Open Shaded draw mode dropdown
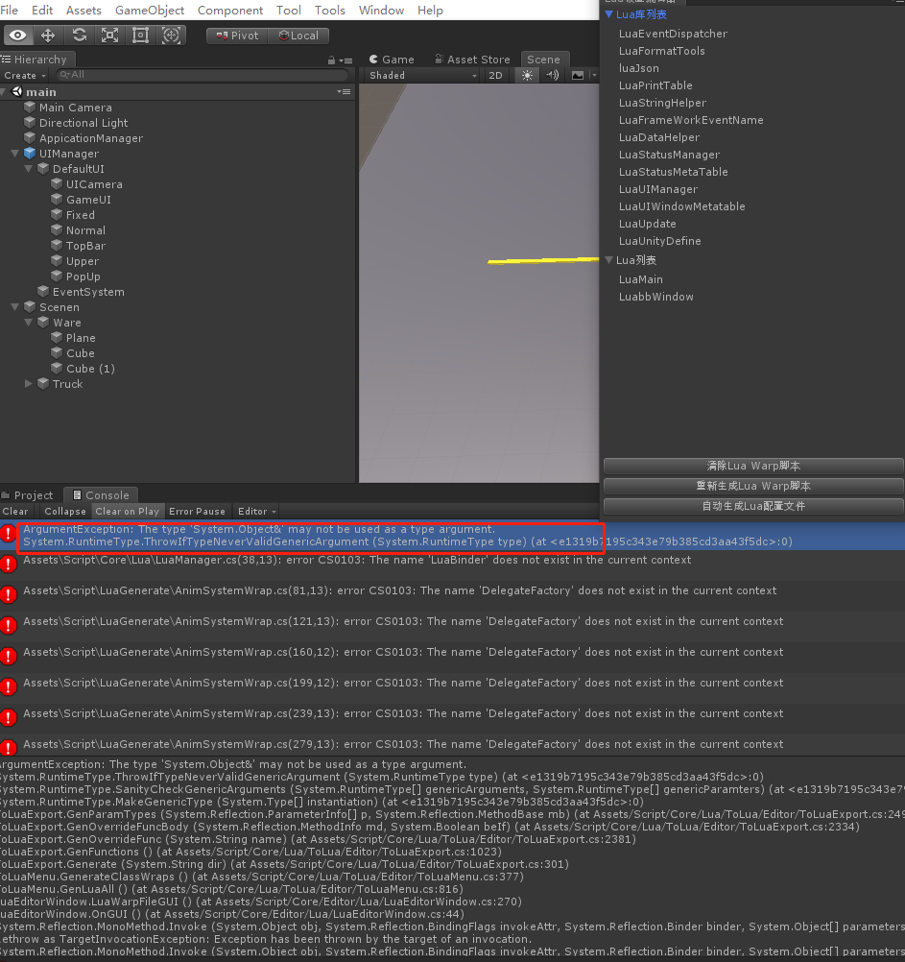 [x=422, y=75]
